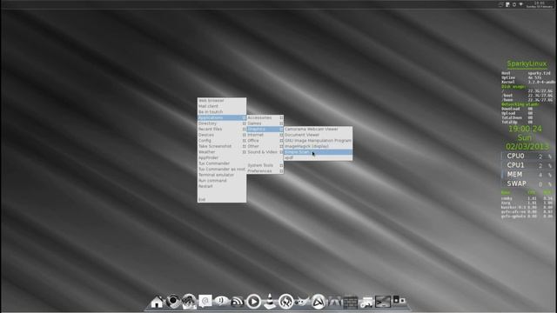Open the dock icon between Chromium and @ mail

[x=189, y=302]
